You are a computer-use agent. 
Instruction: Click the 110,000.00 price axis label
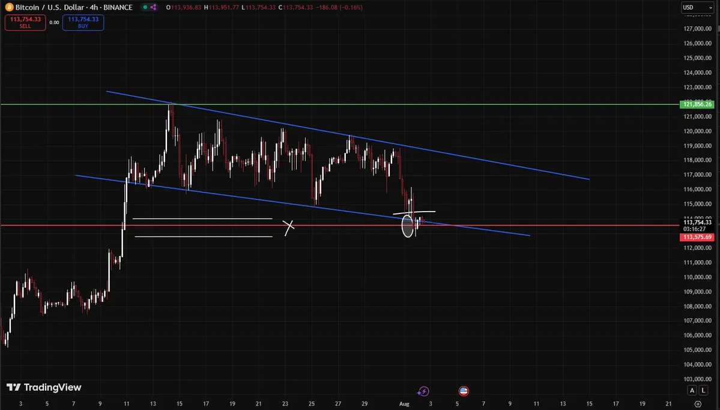click(698, 277)
